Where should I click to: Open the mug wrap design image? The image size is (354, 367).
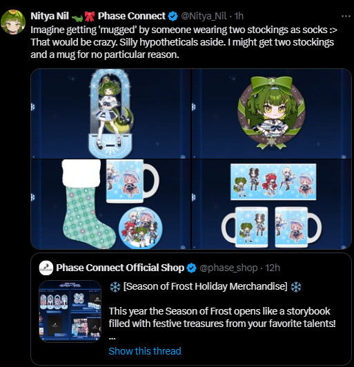click(272, 204)
